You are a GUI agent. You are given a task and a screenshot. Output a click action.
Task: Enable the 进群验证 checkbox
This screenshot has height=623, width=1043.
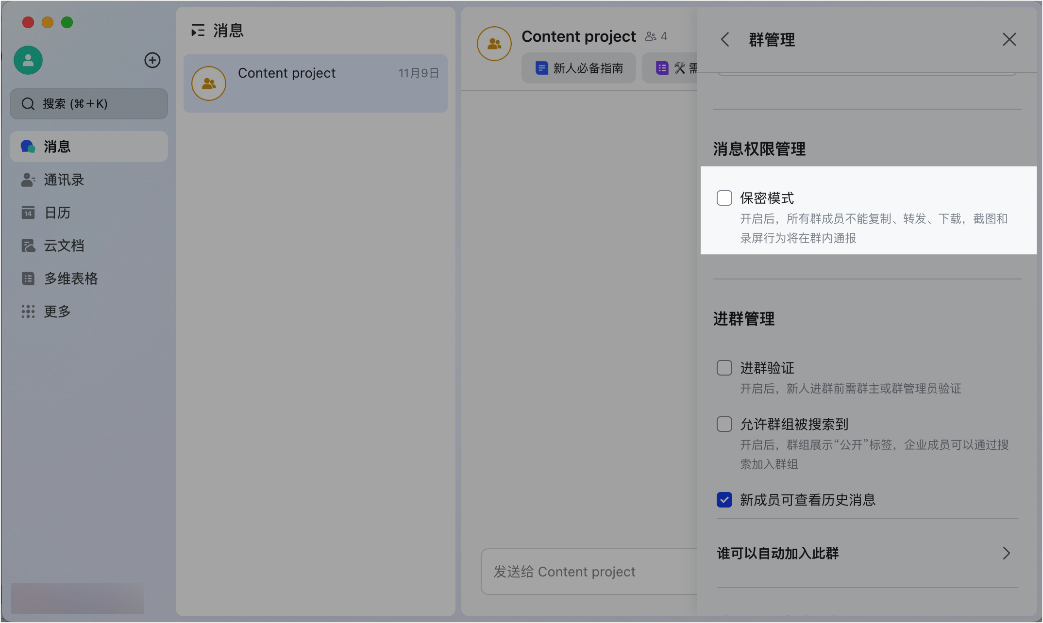point(724,368)
